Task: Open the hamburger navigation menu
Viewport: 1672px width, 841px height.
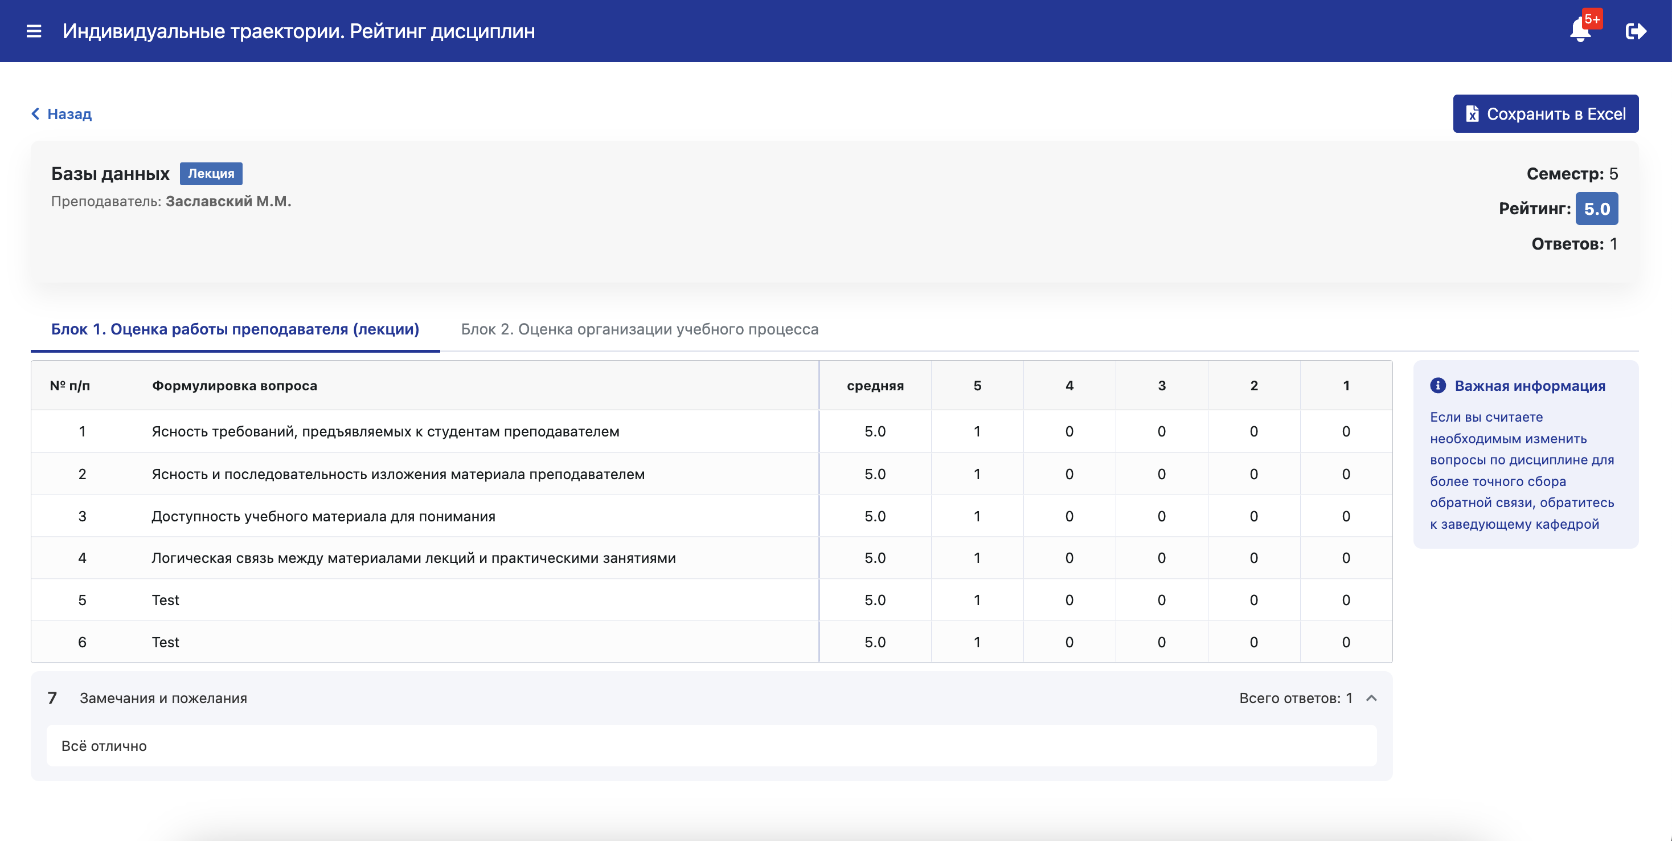Action: (34, 31)
